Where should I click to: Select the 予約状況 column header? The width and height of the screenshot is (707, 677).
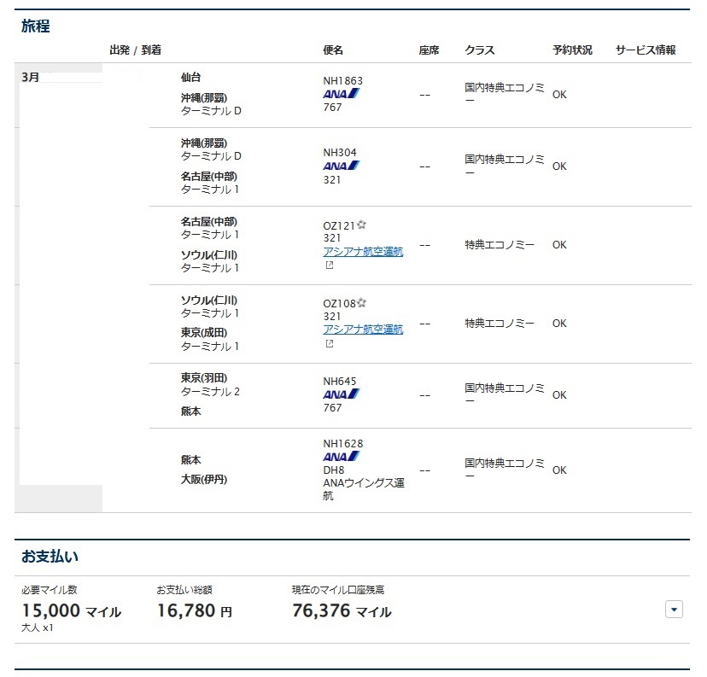pyautogui.click(x=572, y=50)
